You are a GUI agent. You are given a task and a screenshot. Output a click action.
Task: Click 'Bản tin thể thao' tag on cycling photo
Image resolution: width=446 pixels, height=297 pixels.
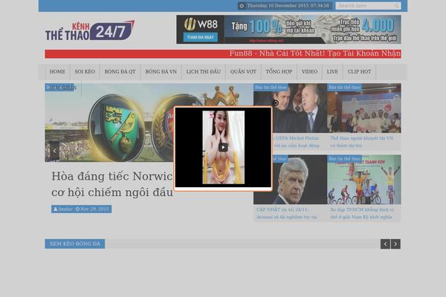pyautogui.click(x=344, y=159)
